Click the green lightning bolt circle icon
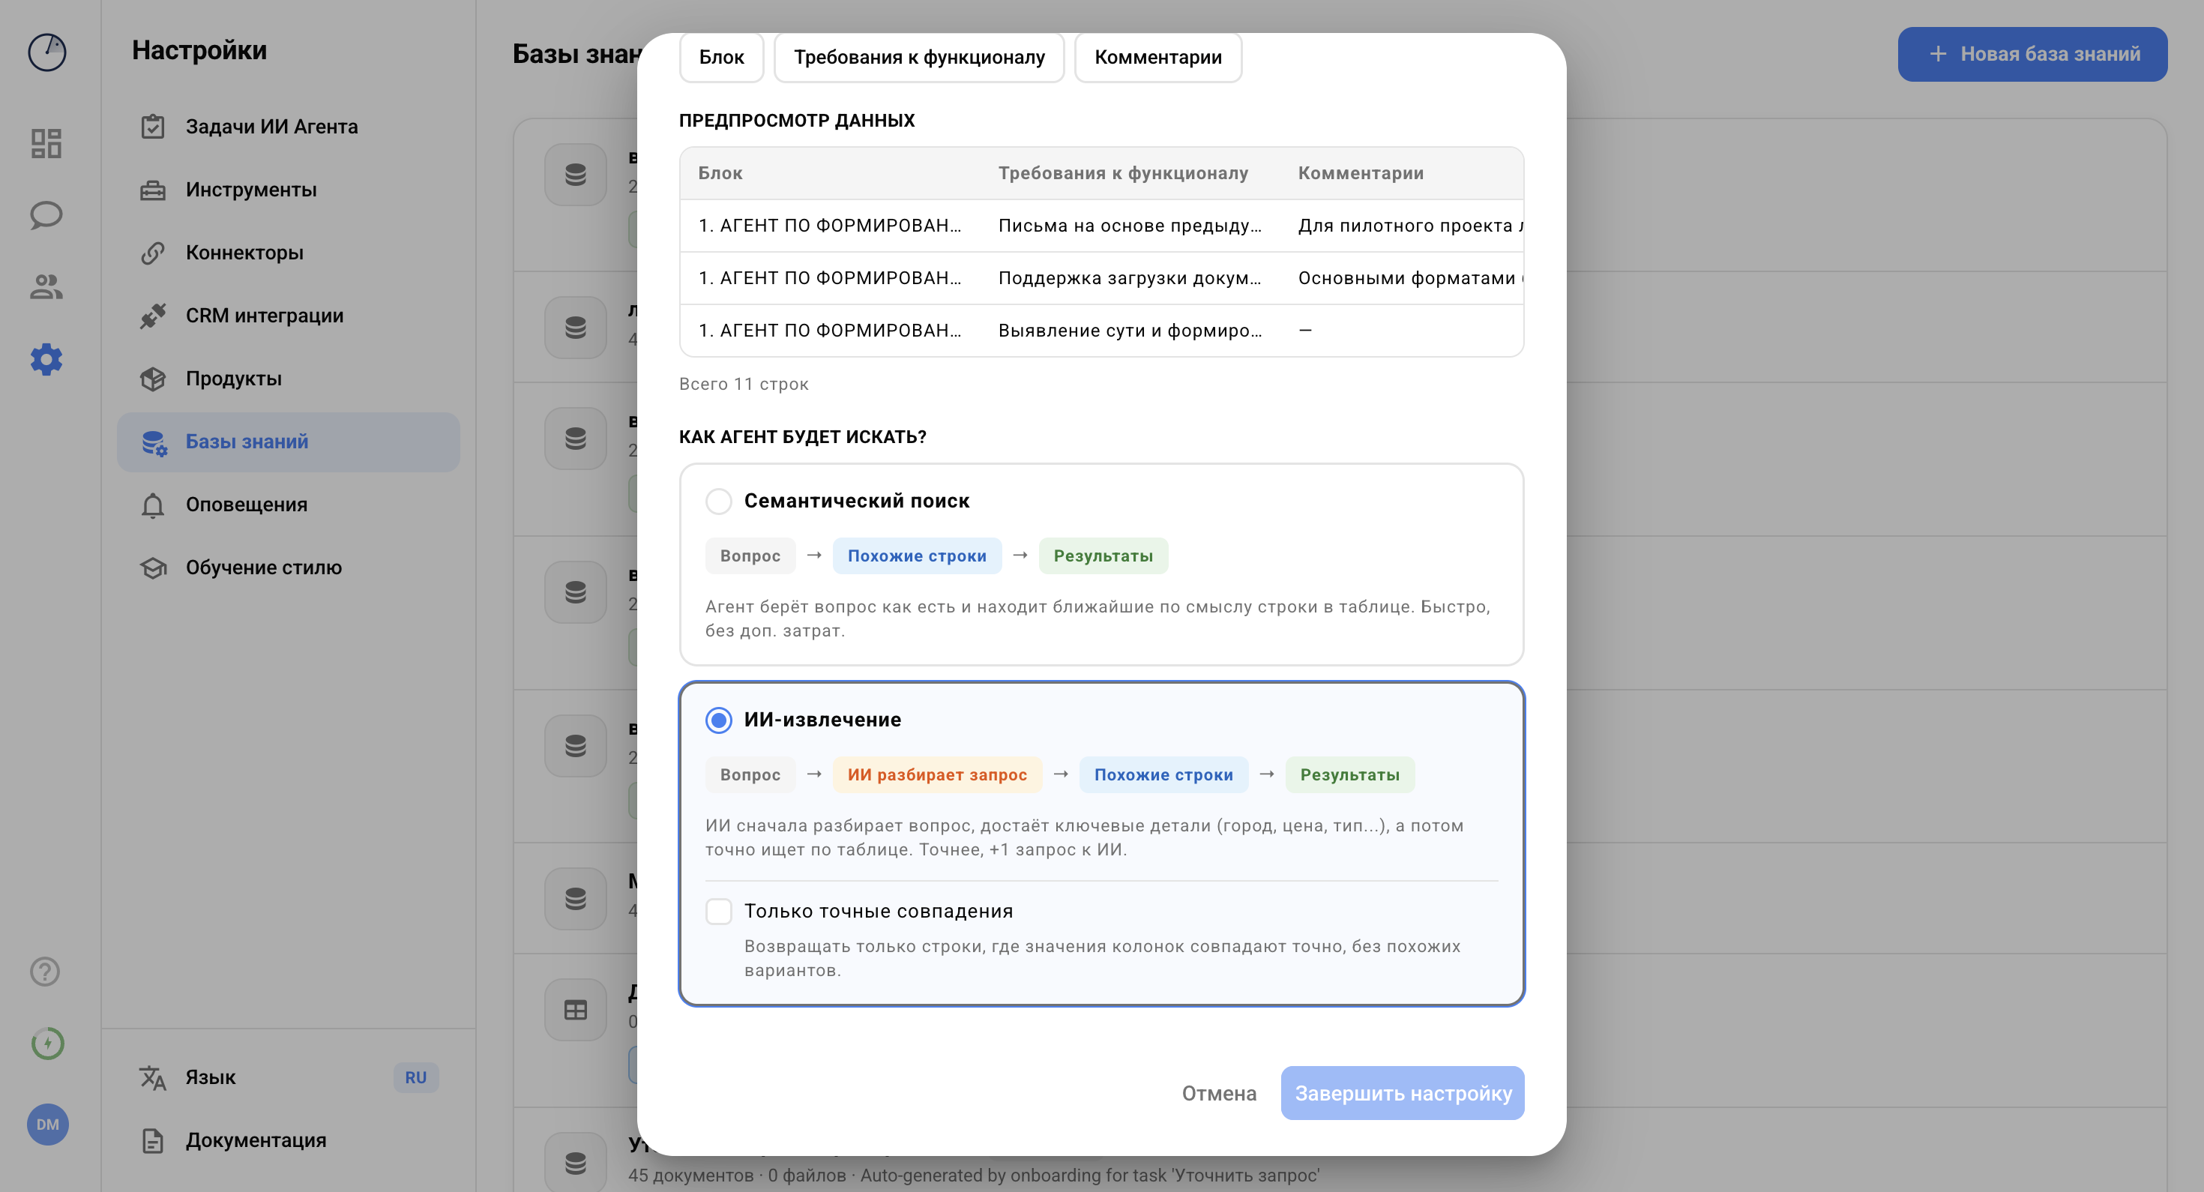Image resolution: width=2204 pixels, height=1192 pixels. point(47,1043)
